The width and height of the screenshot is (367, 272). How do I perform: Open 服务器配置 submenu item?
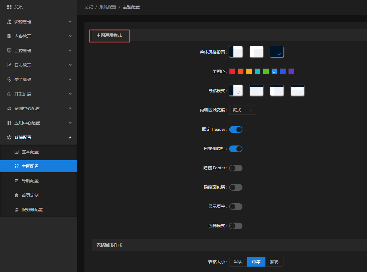[x=39, y=210]
